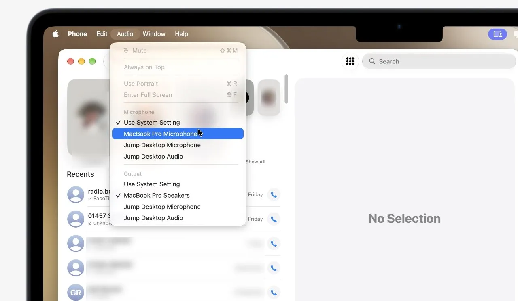518x301 pixels.
Task: Call the third recent contact
Action: click(x=274, y=244)
